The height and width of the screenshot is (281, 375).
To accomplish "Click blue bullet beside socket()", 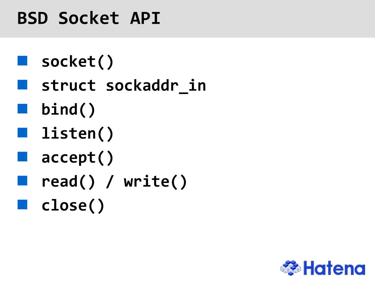I will 22,61.
